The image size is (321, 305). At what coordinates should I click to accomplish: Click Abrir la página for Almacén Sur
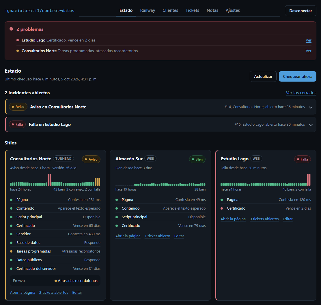click(x=128, y=236)
